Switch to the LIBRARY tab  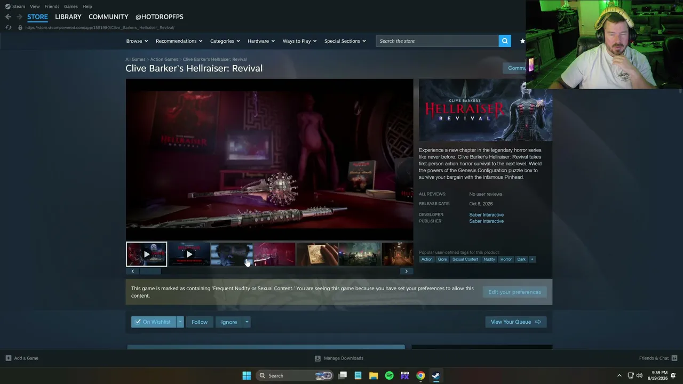click(x=68, y=17)
